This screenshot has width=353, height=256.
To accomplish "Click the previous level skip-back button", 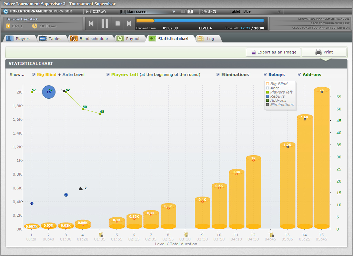I will point(91,23).
